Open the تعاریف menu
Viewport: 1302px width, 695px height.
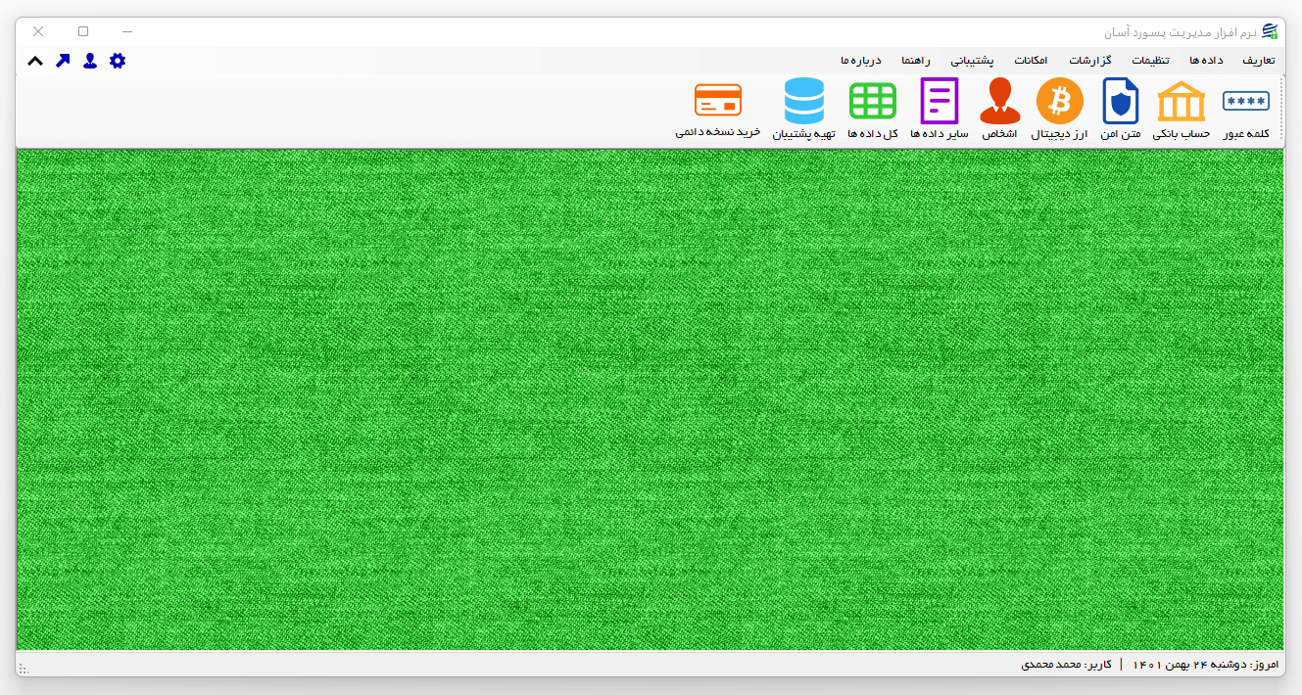(1259, 61)
